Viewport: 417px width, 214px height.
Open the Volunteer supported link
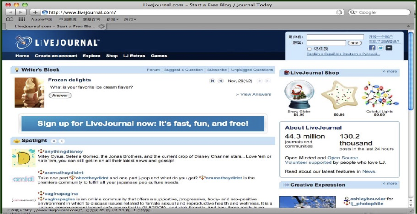coord(308,162)
